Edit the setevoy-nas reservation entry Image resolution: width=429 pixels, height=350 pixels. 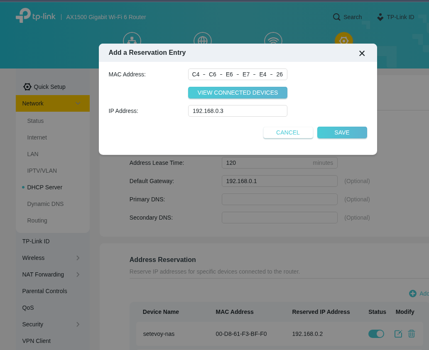(398, 334)
